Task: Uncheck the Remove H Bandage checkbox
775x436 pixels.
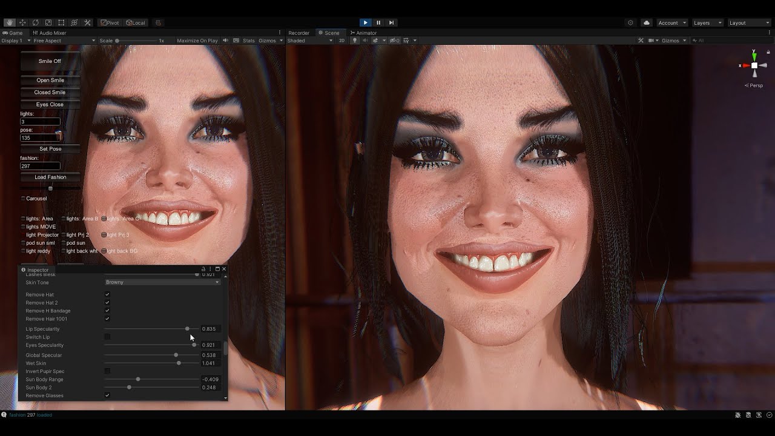Action: click(107, 311)
